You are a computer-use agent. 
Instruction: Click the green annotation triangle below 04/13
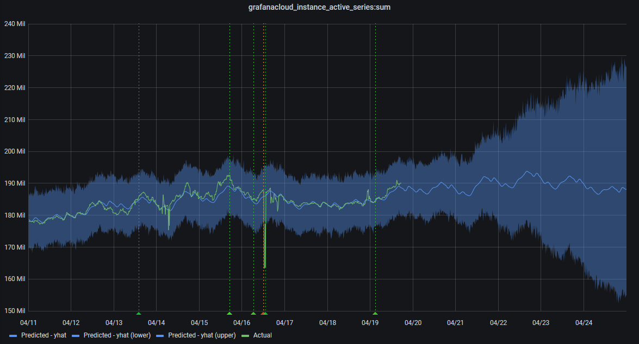point(139,314)
